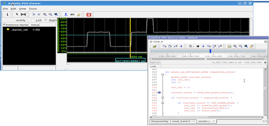Click forward step-into icon in Codelink

point(209,46)
